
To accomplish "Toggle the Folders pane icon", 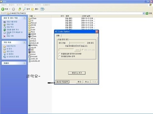I will (x=33, y=9).
